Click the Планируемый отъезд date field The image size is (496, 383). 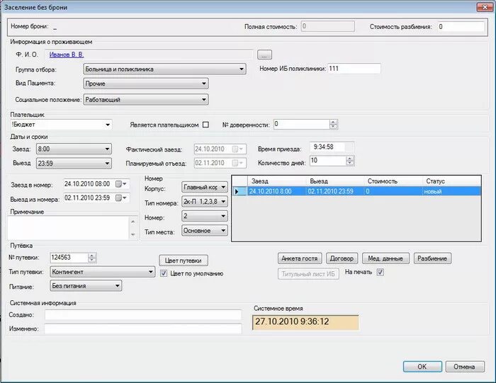point(220,163)
